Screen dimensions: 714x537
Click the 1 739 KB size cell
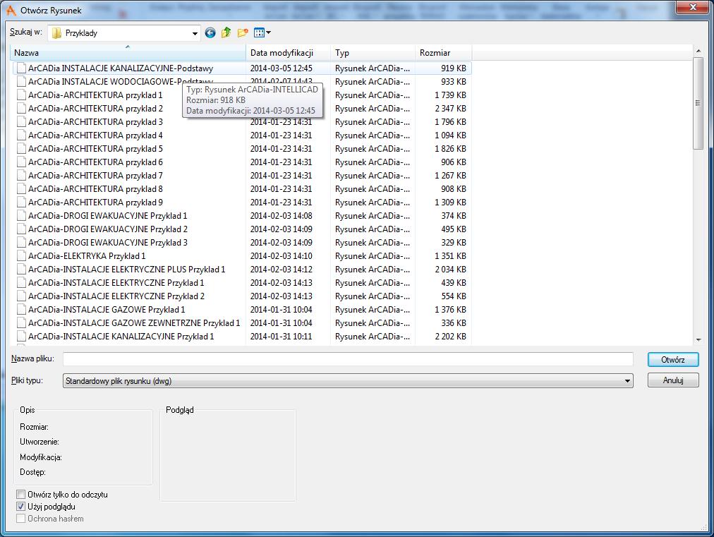(450, 95)
